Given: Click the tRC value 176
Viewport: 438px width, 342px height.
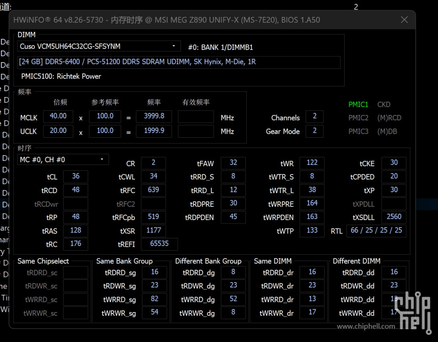Looking at the screenshot, I should pyautogui.click(x=76, y=244).
